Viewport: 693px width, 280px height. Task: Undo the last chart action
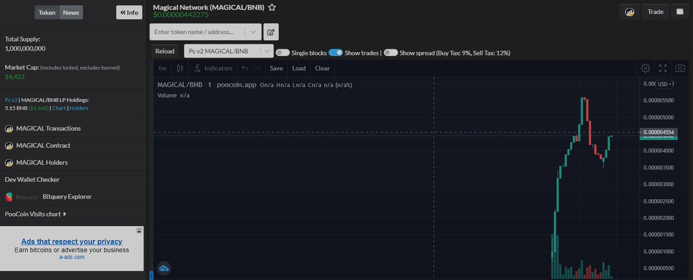[244, 68]
